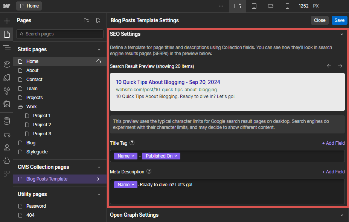The width and height of the screenshot is (349, 222).
Task: Open the Components cube icon
Action: (x=7, y=64)
